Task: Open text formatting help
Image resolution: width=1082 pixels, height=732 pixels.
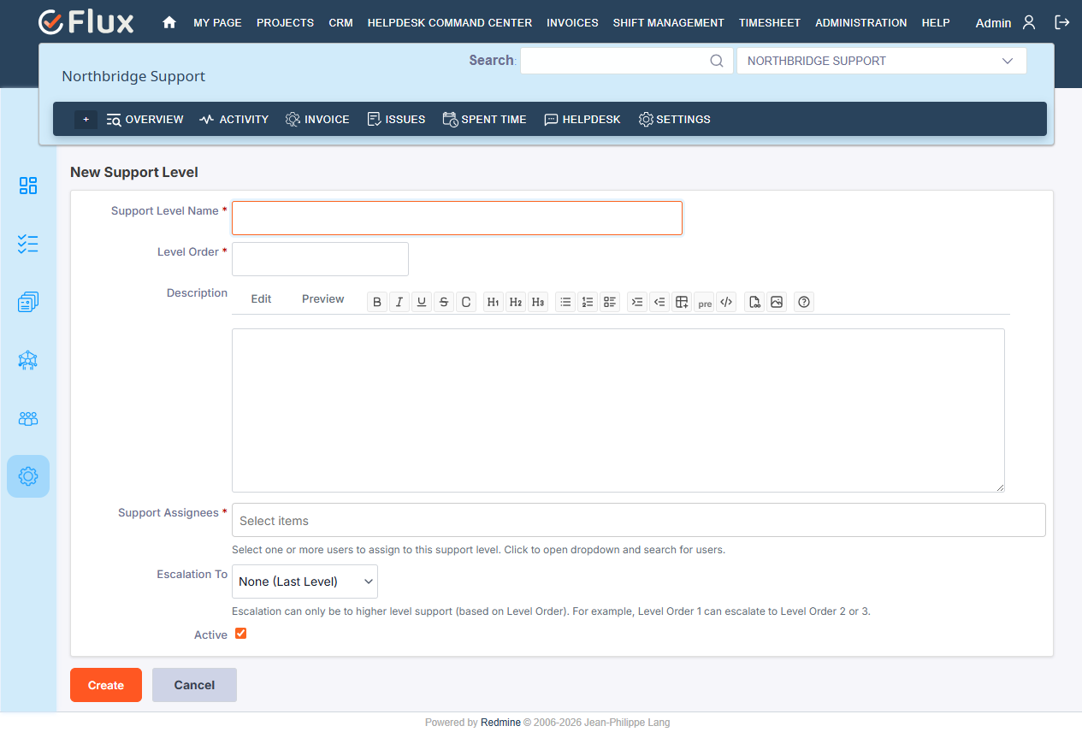Action: [804, 302]
